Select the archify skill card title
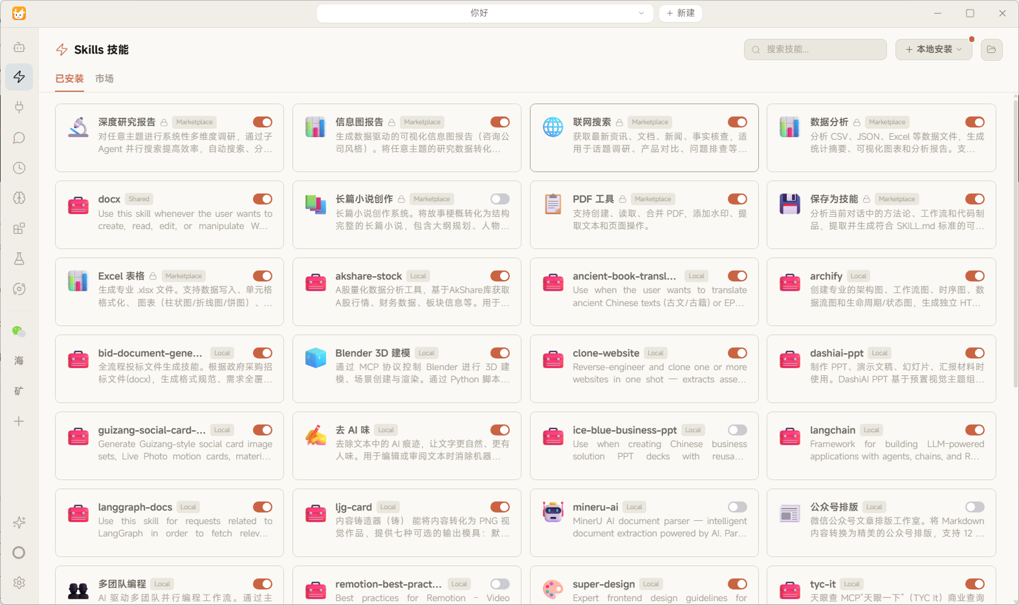The image size is (1019, 605). [826, 276]
